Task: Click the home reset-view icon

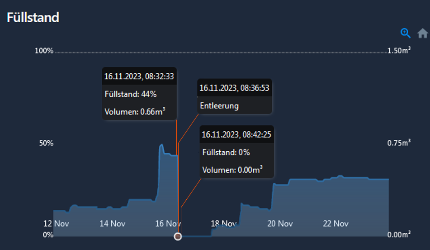Action: (423, 33)
